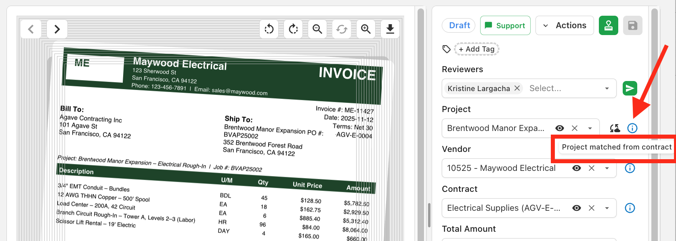The width and height of the screenshot is (676, 241).
Task: Click the green approval stamp button
Action: coord(609,25)
